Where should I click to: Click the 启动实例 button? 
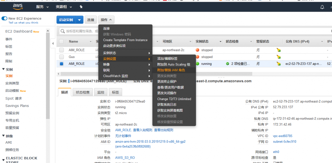click(66, 20)
